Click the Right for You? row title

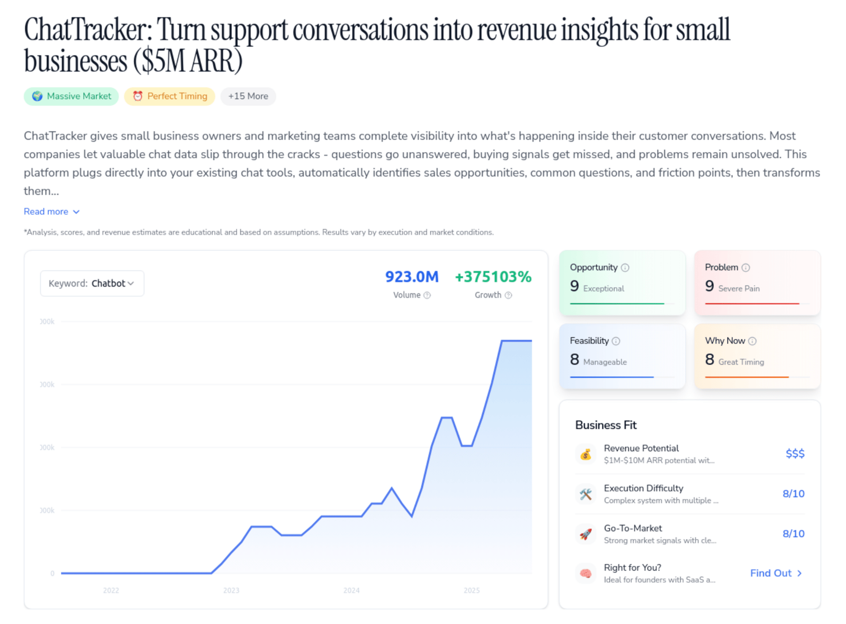click(x=632, y=568)
